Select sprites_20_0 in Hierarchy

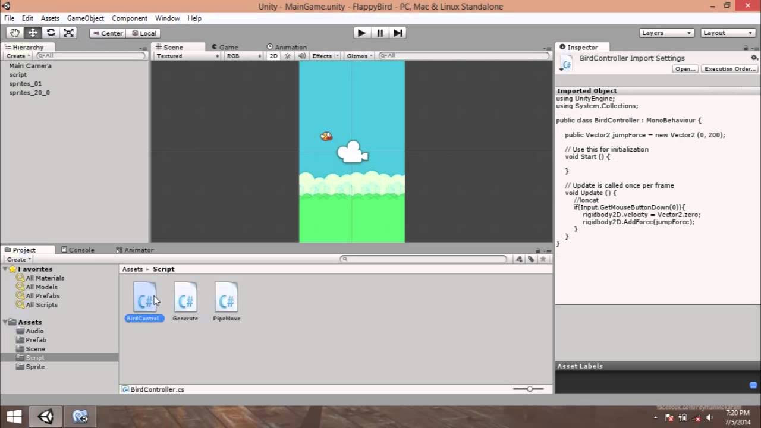coord(30,93)
